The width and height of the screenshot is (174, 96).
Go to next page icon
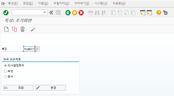click(127, 13)
